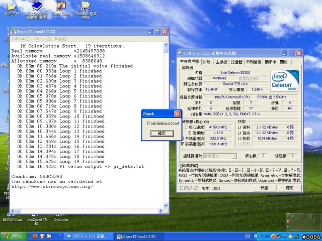Click the 332.8 MHz bus speed value
This screenshot has height=241, width=322.
pos(218,139)
